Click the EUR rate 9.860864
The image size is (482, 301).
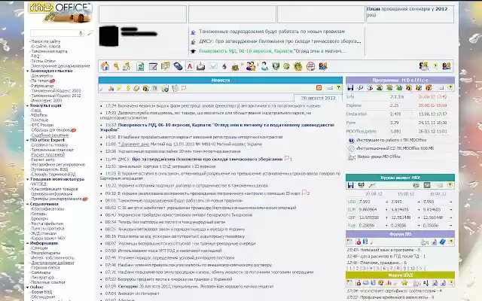point(368,210)
